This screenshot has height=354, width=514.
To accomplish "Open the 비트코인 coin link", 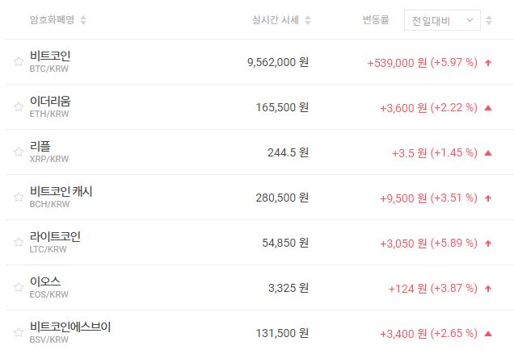I will pyautogui.click(x=49, y=56).
